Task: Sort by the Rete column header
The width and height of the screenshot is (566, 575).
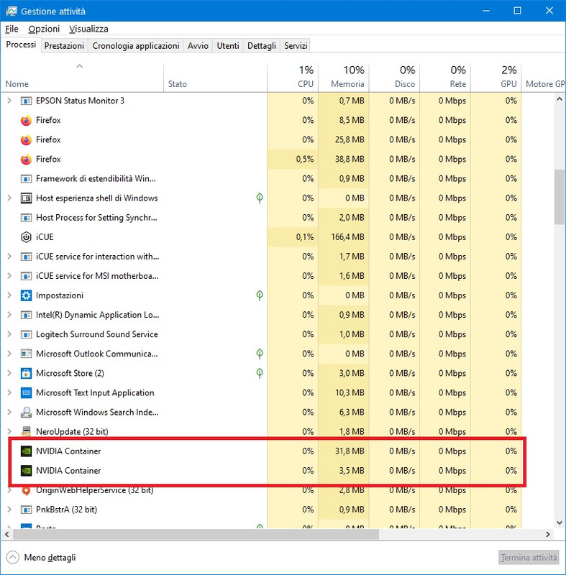Action: click(x=445, y=78)
